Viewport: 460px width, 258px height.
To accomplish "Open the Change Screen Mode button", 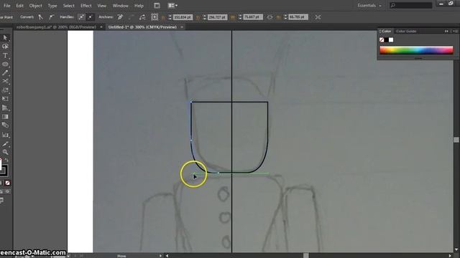I will (1, 201).
